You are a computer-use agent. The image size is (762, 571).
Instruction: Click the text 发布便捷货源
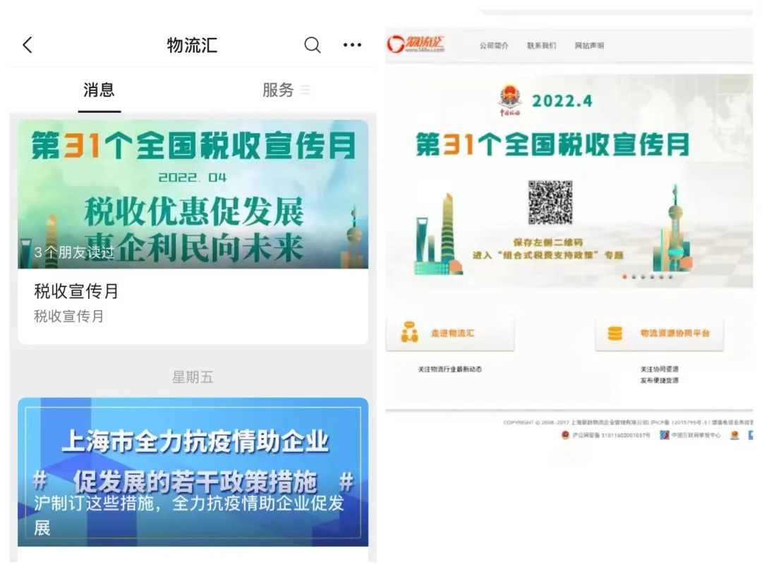coord(659,380)
